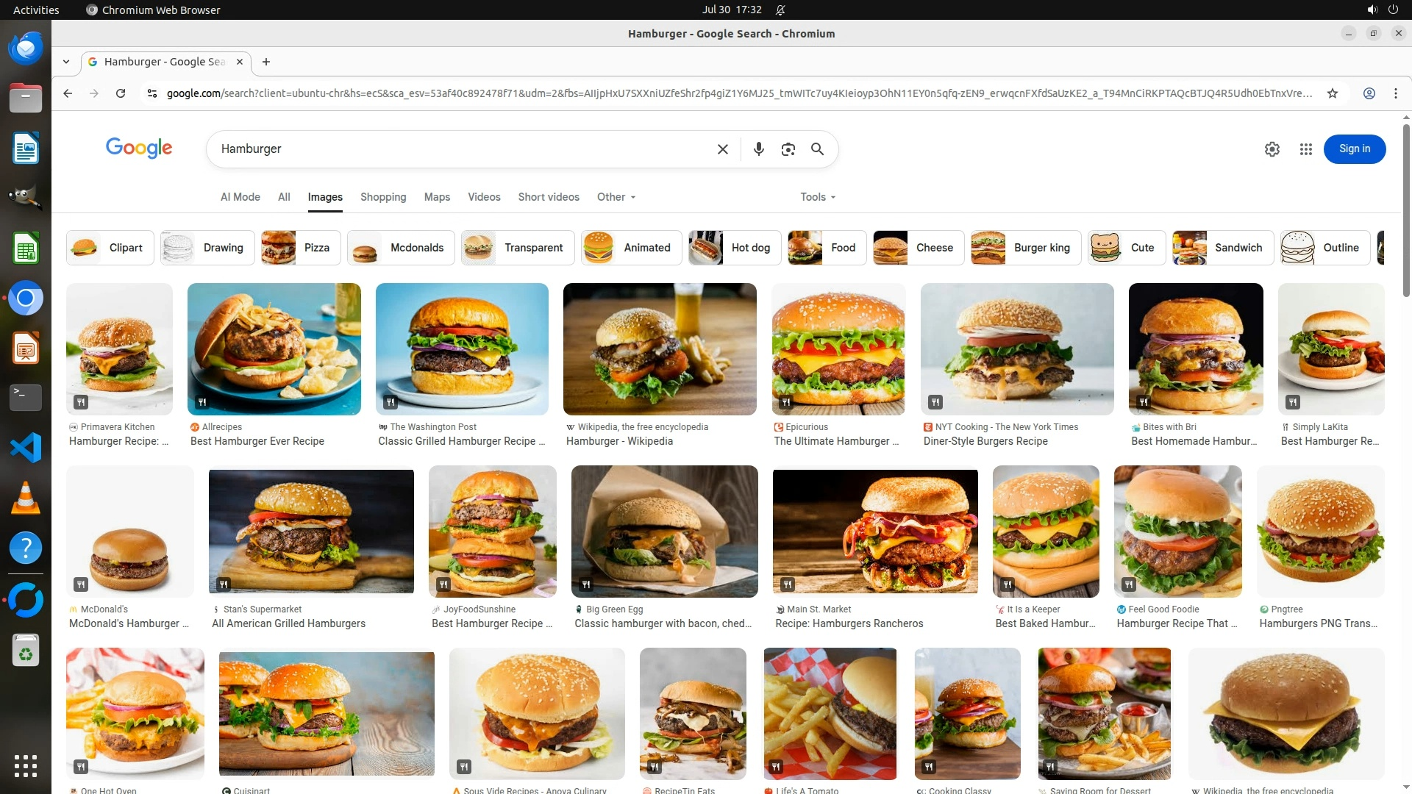Expand the Other search filter dropdown
Viewport: 1412px width, 794px height.
pos(616,197)
